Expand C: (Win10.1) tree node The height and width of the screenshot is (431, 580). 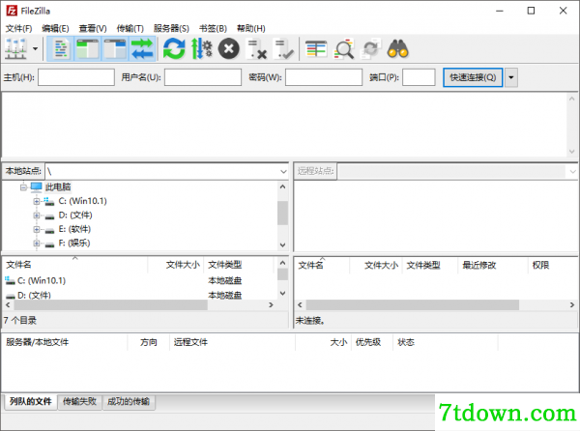pyautogui.click(x=37, y=201)
